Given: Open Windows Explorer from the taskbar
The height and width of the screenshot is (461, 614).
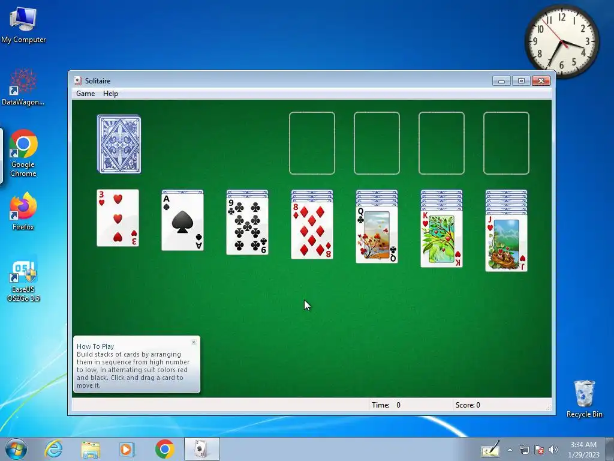Looking at the screenshot, I should click(x=91, y=449).
